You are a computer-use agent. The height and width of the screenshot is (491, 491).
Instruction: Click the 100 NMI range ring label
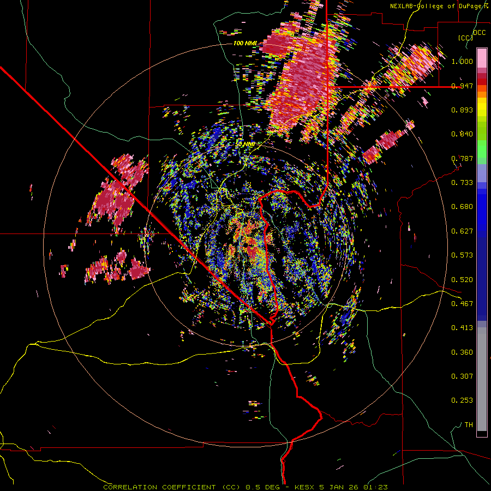245,43
